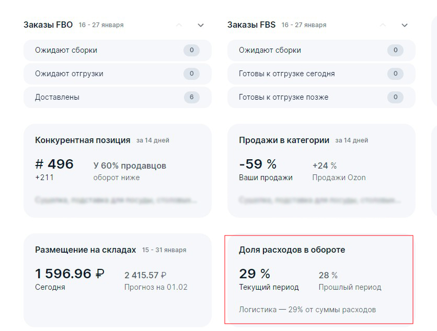Open the 'Доля расходов в обороте' card title
Screen dimensions: 437x331
coord(292,250)
